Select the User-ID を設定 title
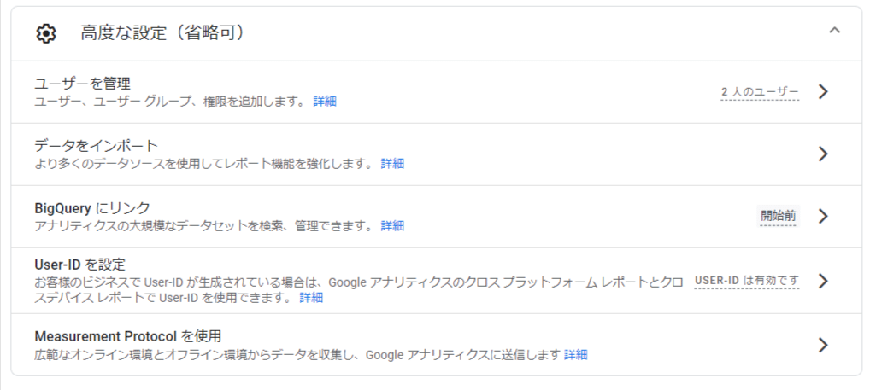 79,265
